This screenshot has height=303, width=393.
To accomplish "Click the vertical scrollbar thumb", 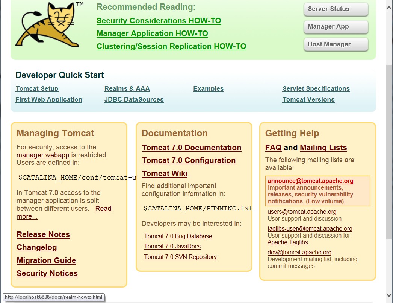I will tap(389, 152).
